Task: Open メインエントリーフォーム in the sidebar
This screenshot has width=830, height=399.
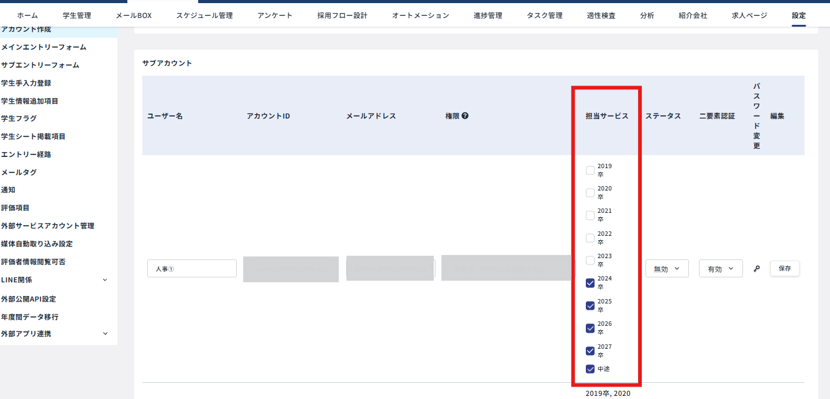Action: click(43, 47)
